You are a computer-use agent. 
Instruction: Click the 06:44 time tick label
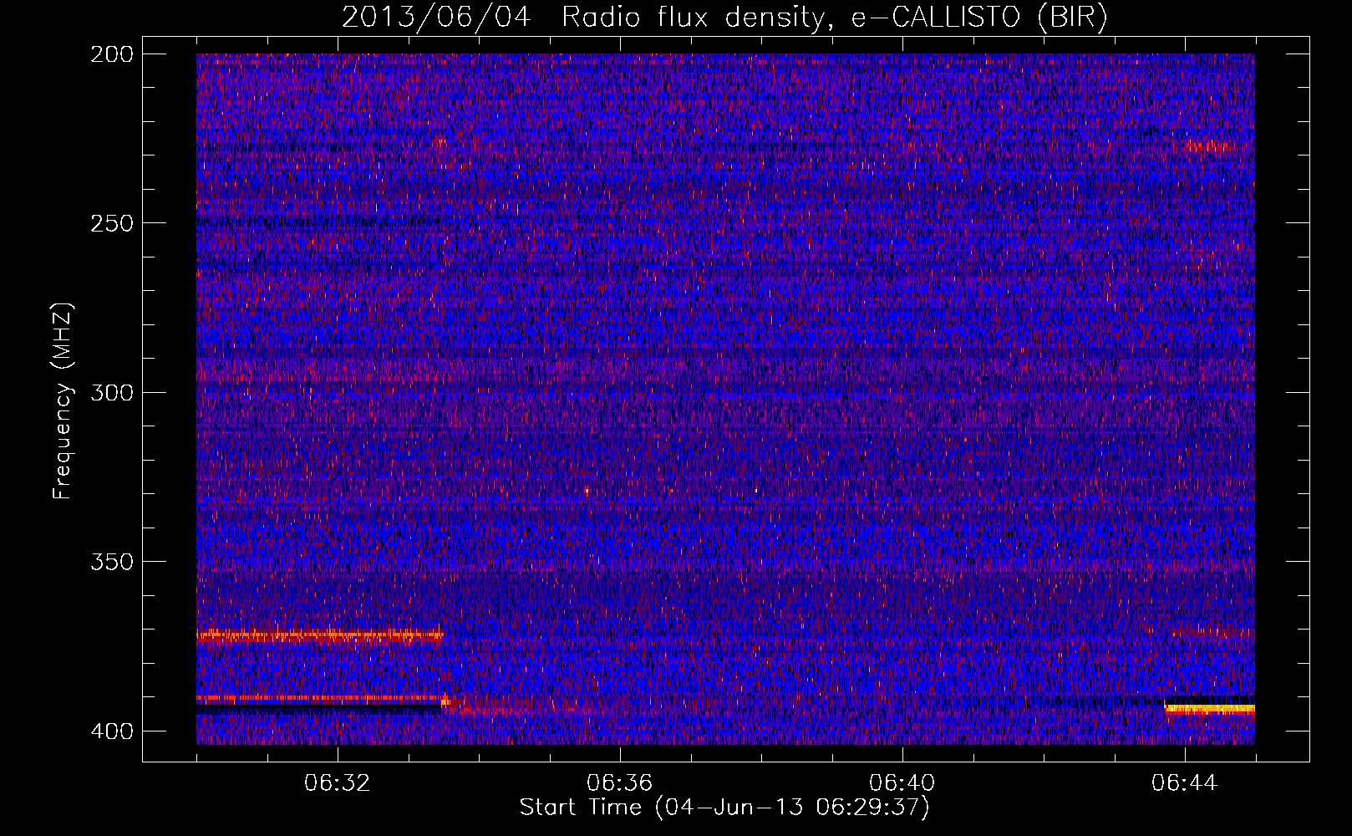(x=1185, y=783)
